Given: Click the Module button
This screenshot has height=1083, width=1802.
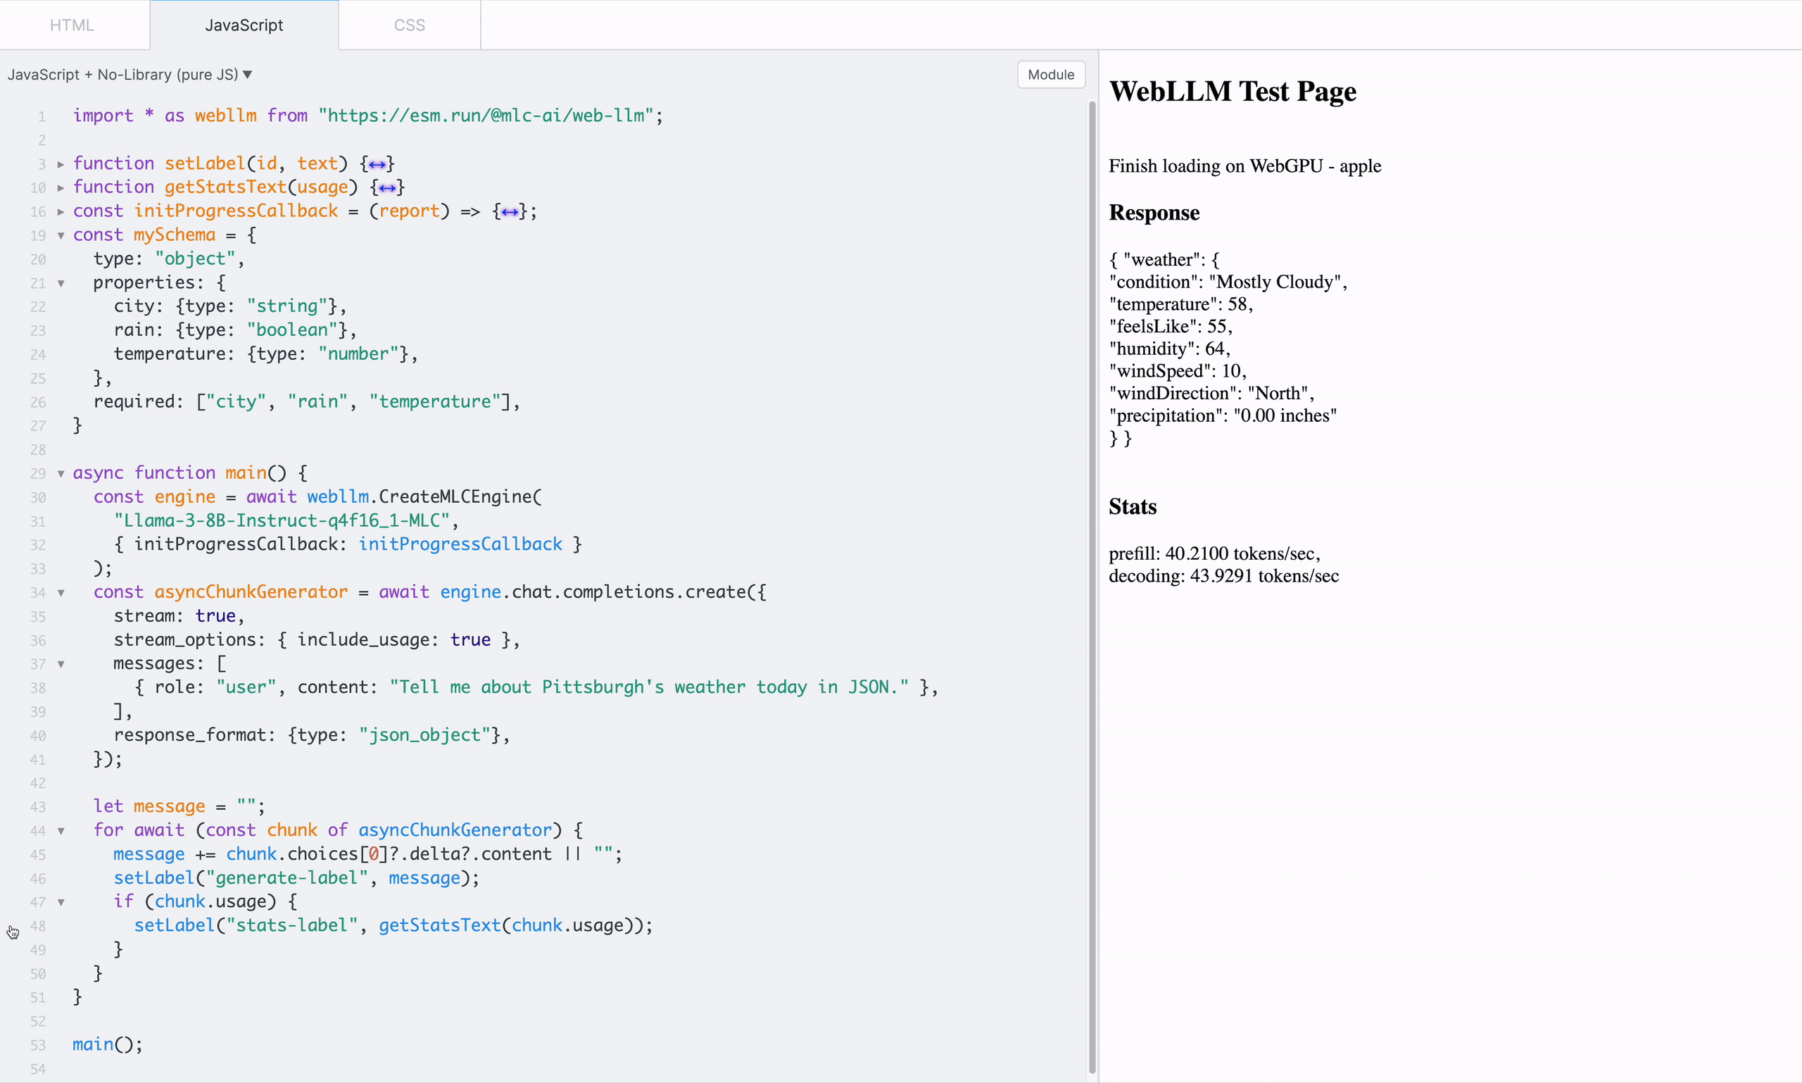Looking at the screenshot, I should [x=1050, y=75].
